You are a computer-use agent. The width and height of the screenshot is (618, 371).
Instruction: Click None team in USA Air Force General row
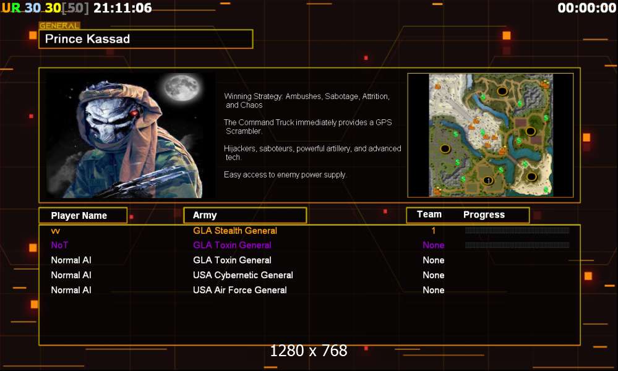click(434, 290)
